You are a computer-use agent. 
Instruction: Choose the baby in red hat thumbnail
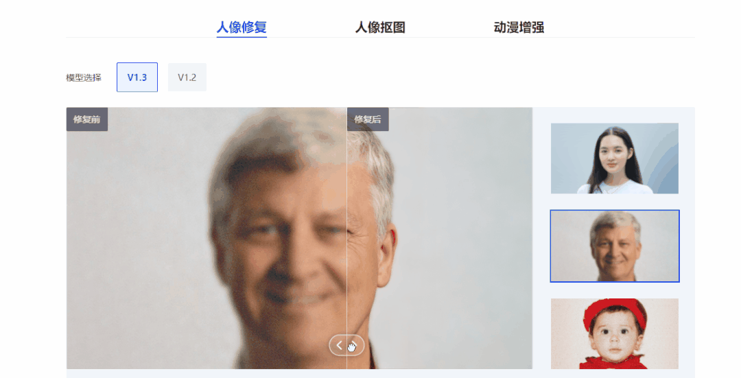(614, 333)
